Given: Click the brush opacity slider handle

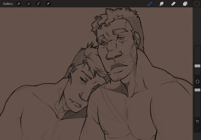Looking at the screenshot, I should pos(197,90).
